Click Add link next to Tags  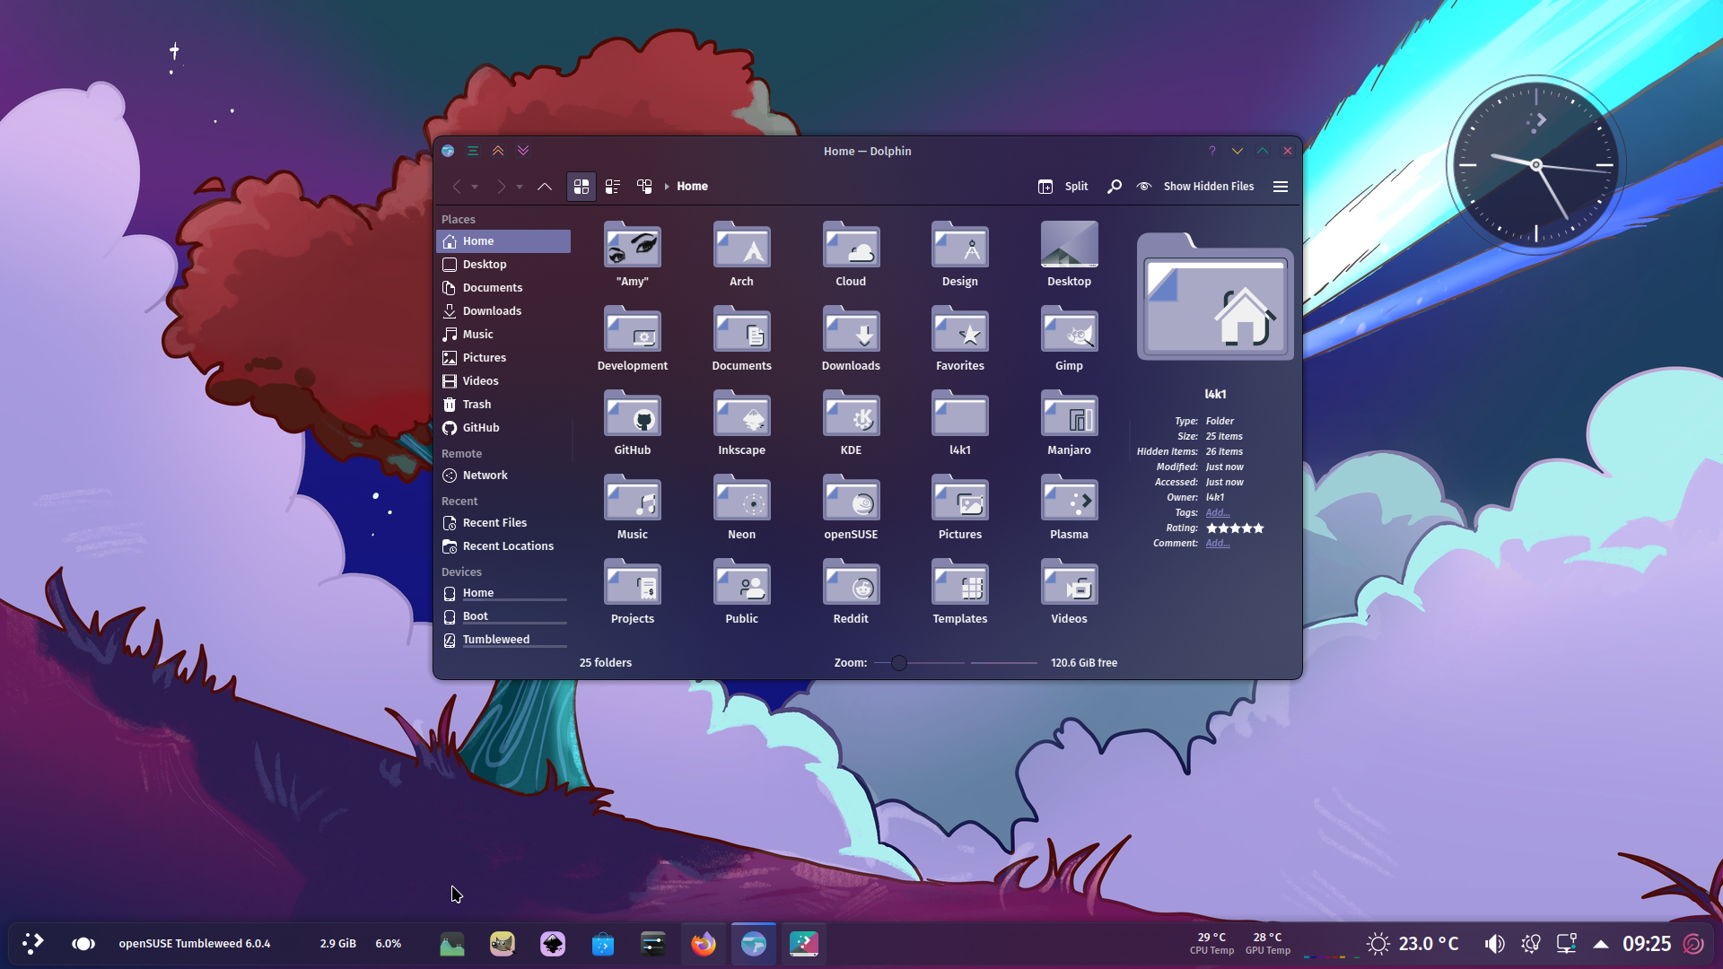pyautogui.click(x=1218, y=513)
